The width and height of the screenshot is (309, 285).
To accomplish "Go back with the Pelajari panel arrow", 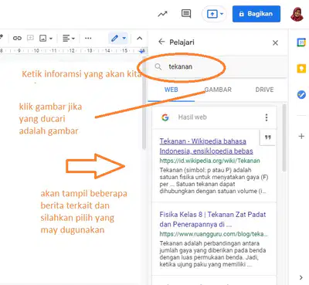I will (x=161, y=42).
